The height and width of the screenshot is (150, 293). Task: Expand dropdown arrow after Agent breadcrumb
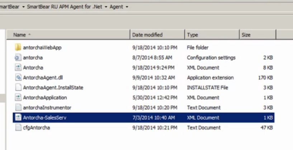(127, 7)
